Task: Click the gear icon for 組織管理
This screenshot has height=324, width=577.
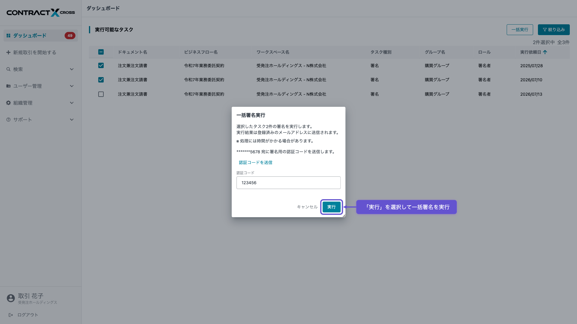Action: [x=8, y=103]
